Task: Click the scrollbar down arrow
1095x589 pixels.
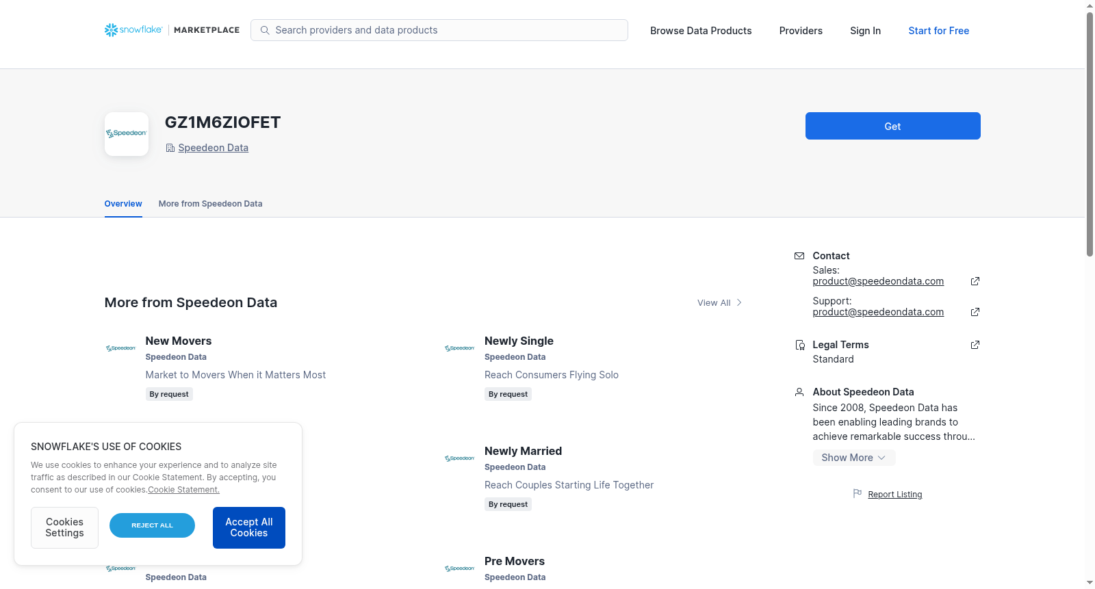Action: [x=1090, y=583]
